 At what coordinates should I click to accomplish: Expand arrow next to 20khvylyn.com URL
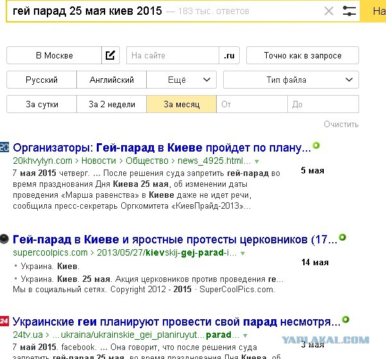click(256, 161)
